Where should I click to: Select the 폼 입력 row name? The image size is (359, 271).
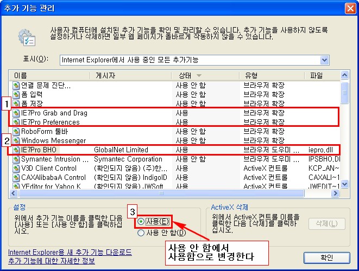(32, 95)
